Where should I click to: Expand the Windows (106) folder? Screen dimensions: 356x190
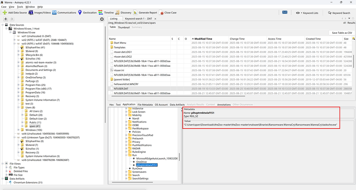18,130
